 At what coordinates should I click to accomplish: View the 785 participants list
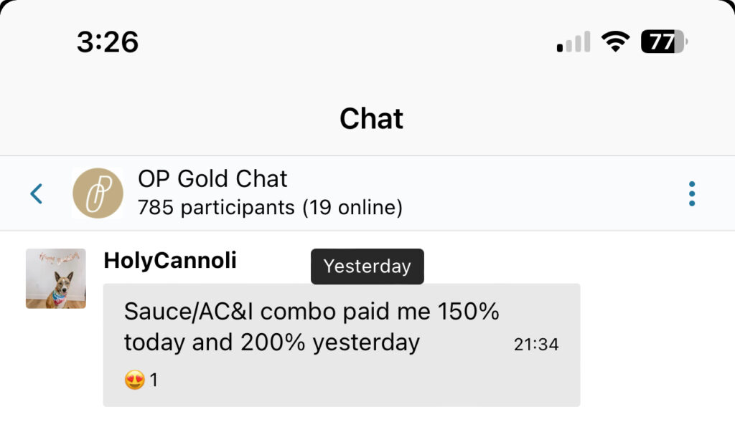tap(216, 208)
